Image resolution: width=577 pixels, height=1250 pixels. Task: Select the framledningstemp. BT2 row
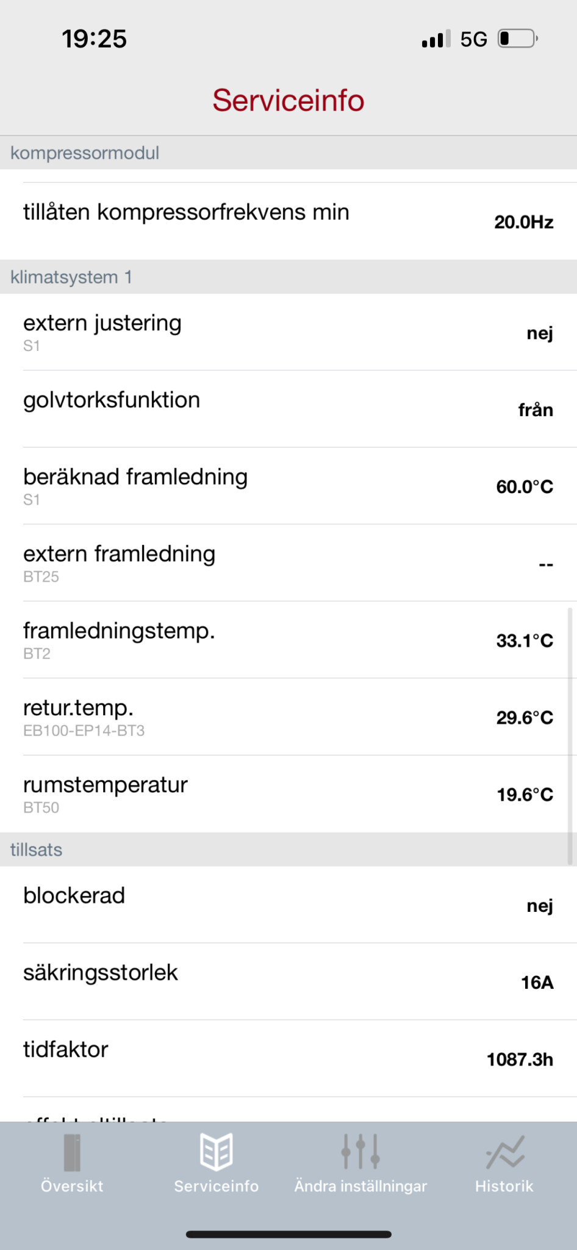[x=288, y=640]
